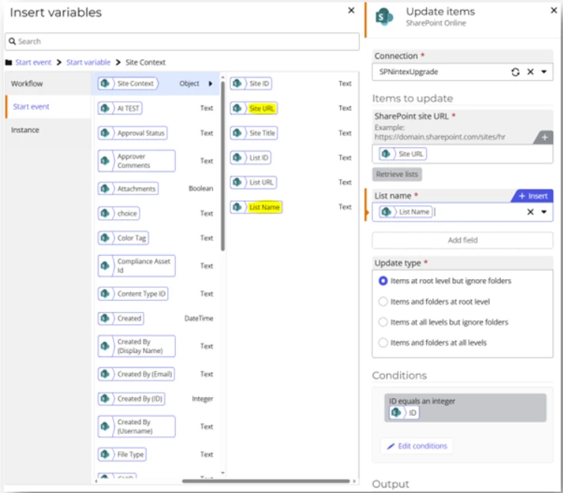Viewport: 563px width, 493px height.
Task: Pick the Approver Comments variable
Action: pyautogui.click(x=136, y=161)
